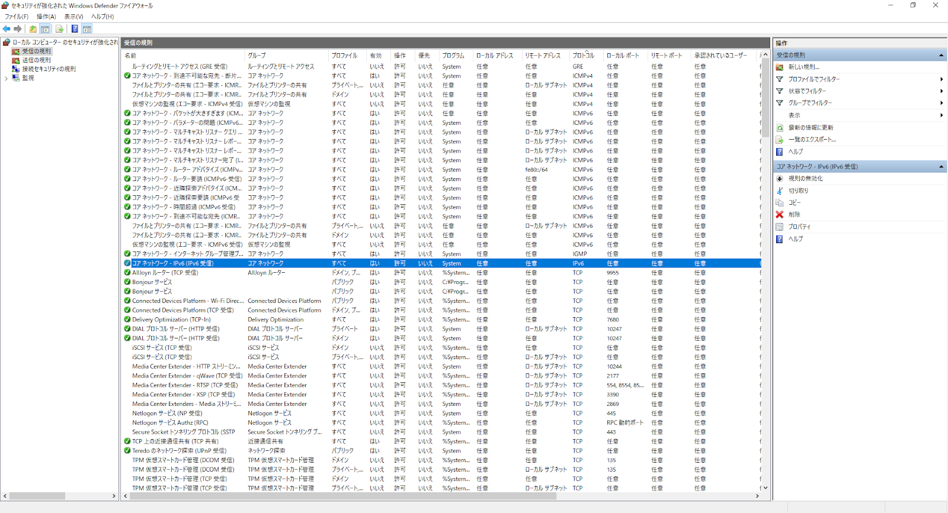Open the ファイル(F) menu
Image resolution: width=948 pixels, height=513 pixels.
pyautogui.click(x=17, y=17)
